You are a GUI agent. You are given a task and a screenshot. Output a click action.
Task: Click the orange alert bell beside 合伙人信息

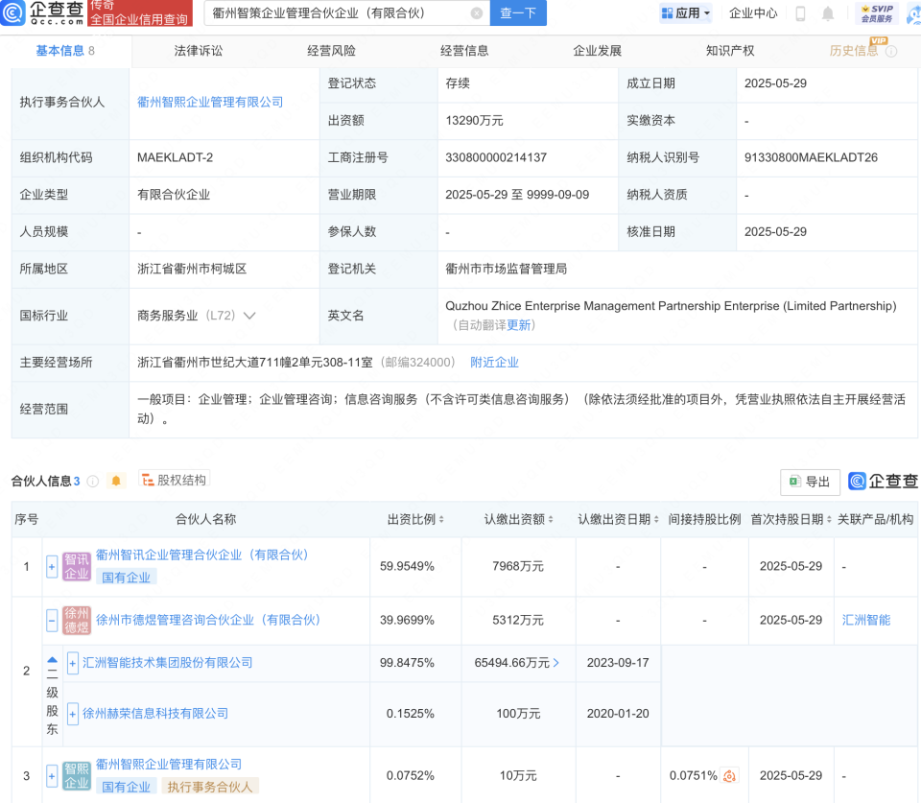pos(116,481)
